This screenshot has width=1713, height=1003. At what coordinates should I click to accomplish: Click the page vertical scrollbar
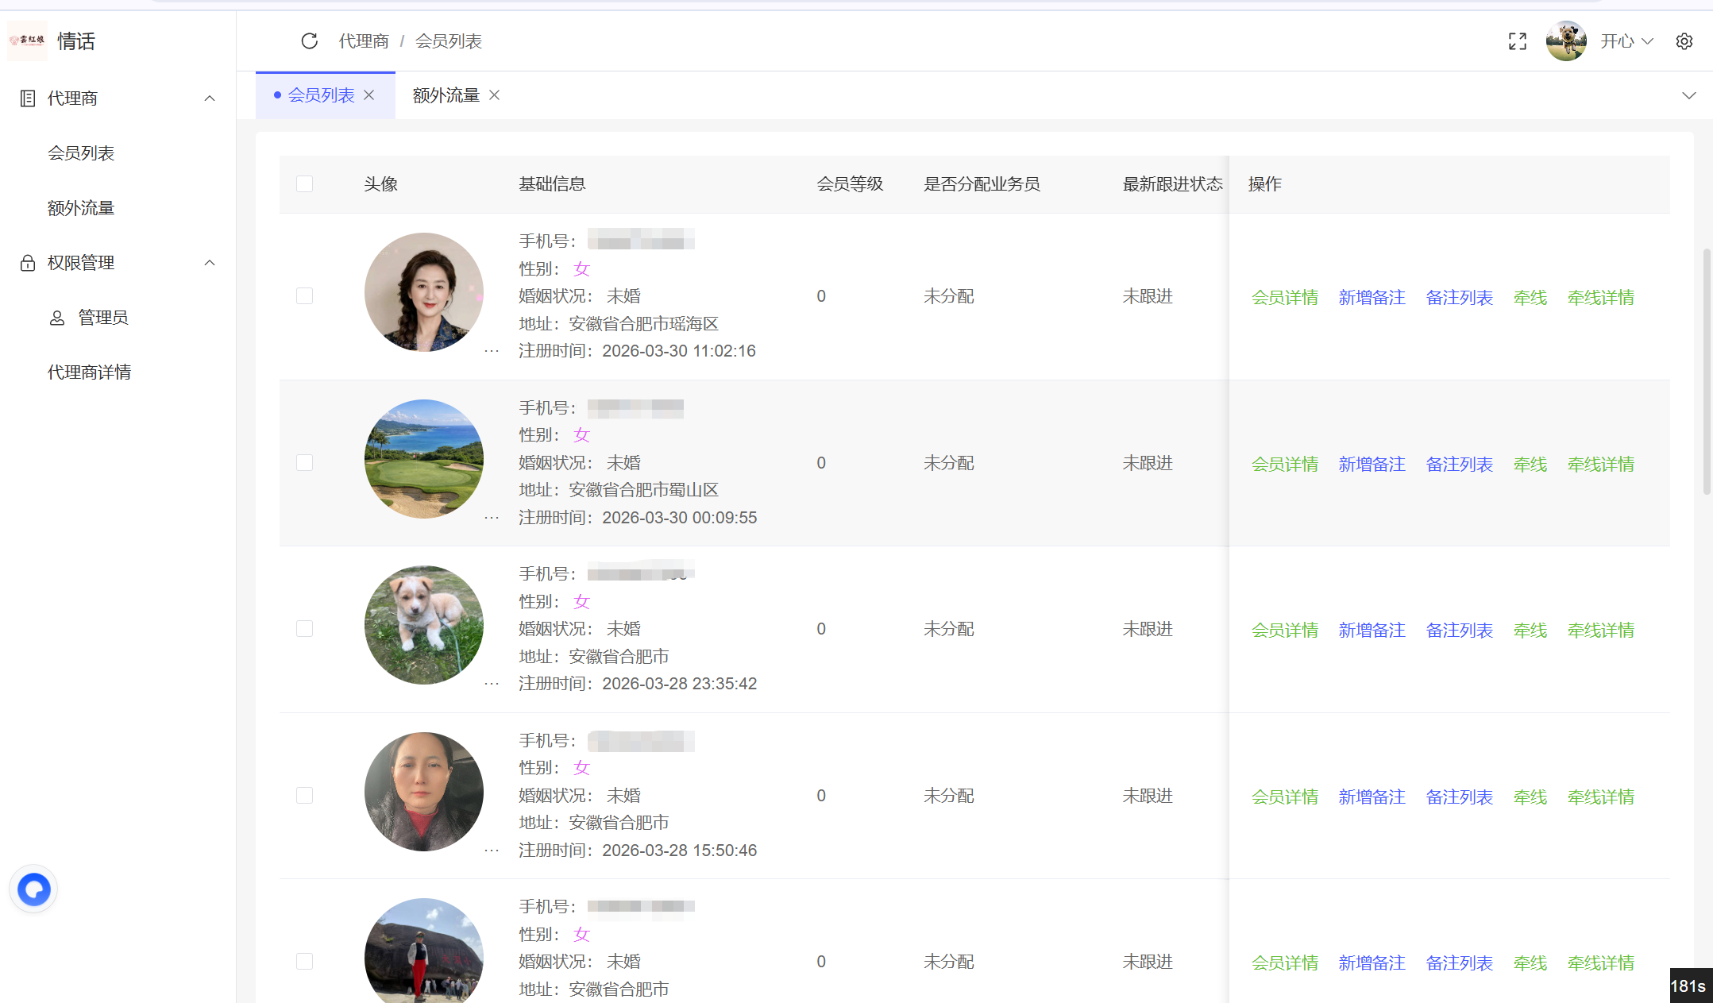click(x=1706, y=372)
